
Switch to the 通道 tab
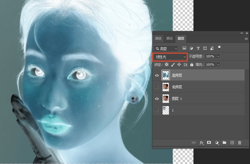(x=158, y=39)
